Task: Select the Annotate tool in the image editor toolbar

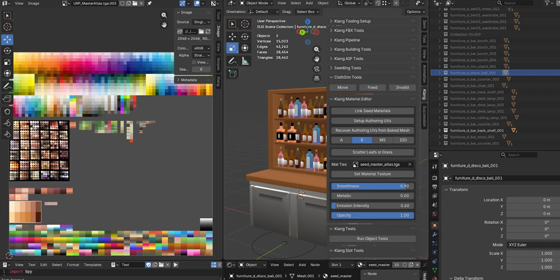Action: (x=7, y=86)
